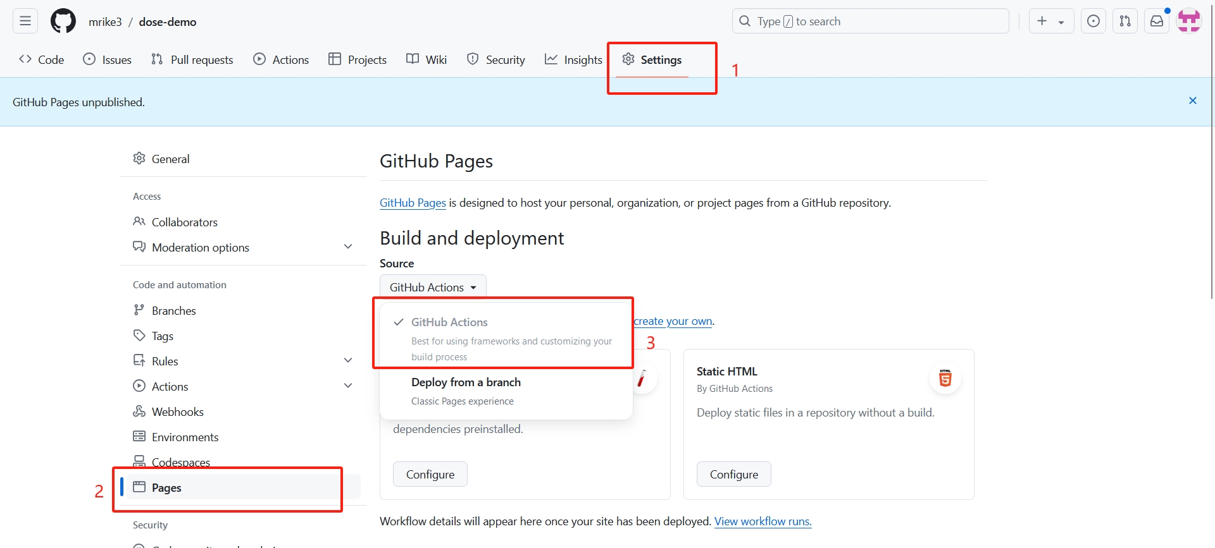This screenshot has width=1215, height=548.
Task: Open the issues shortcut icon in header
Action: click(1093, 21)
